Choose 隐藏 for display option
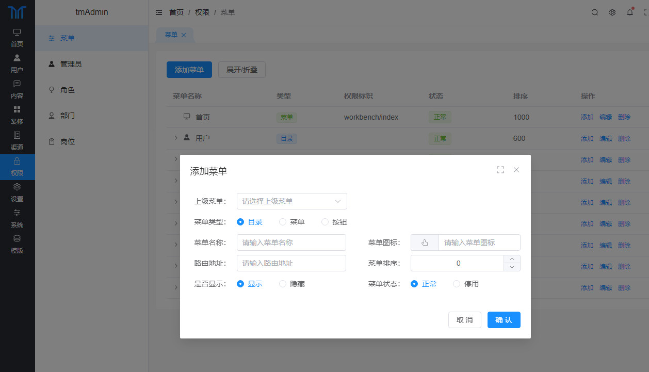The width and height of the screenshot is (649, 372). click(283, 284)
